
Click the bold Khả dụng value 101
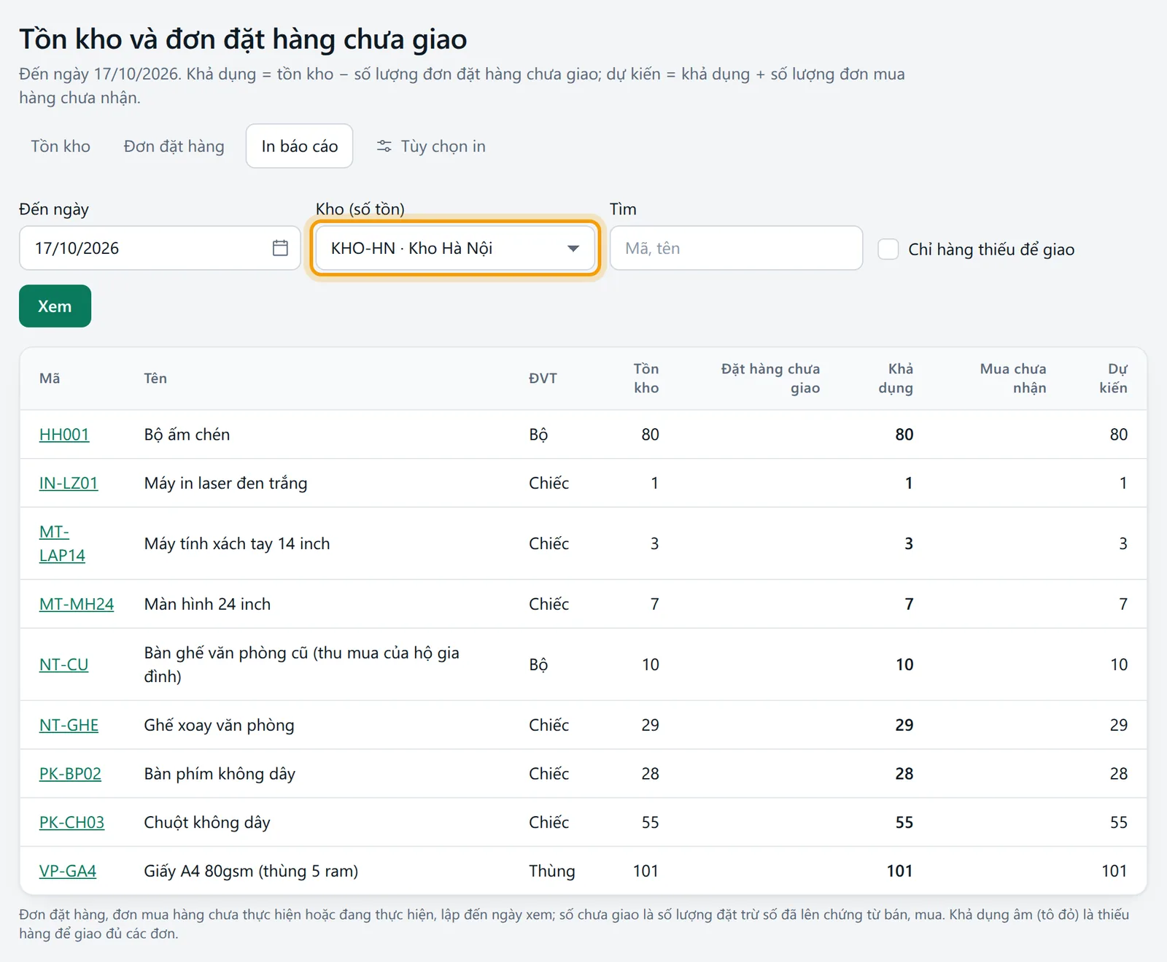click(x=899, y=872)
